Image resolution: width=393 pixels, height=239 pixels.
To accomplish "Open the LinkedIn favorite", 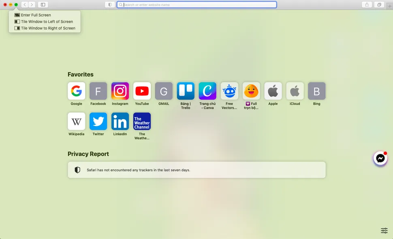I will click(120, 121).
